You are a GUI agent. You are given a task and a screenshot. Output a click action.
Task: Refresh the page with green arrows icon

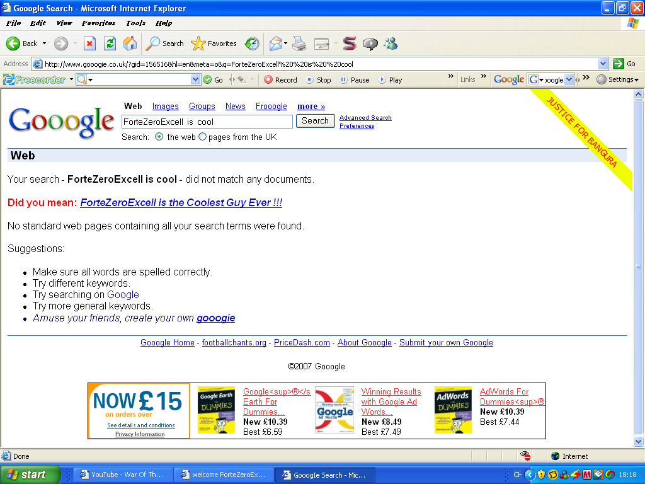coord(110,43)
